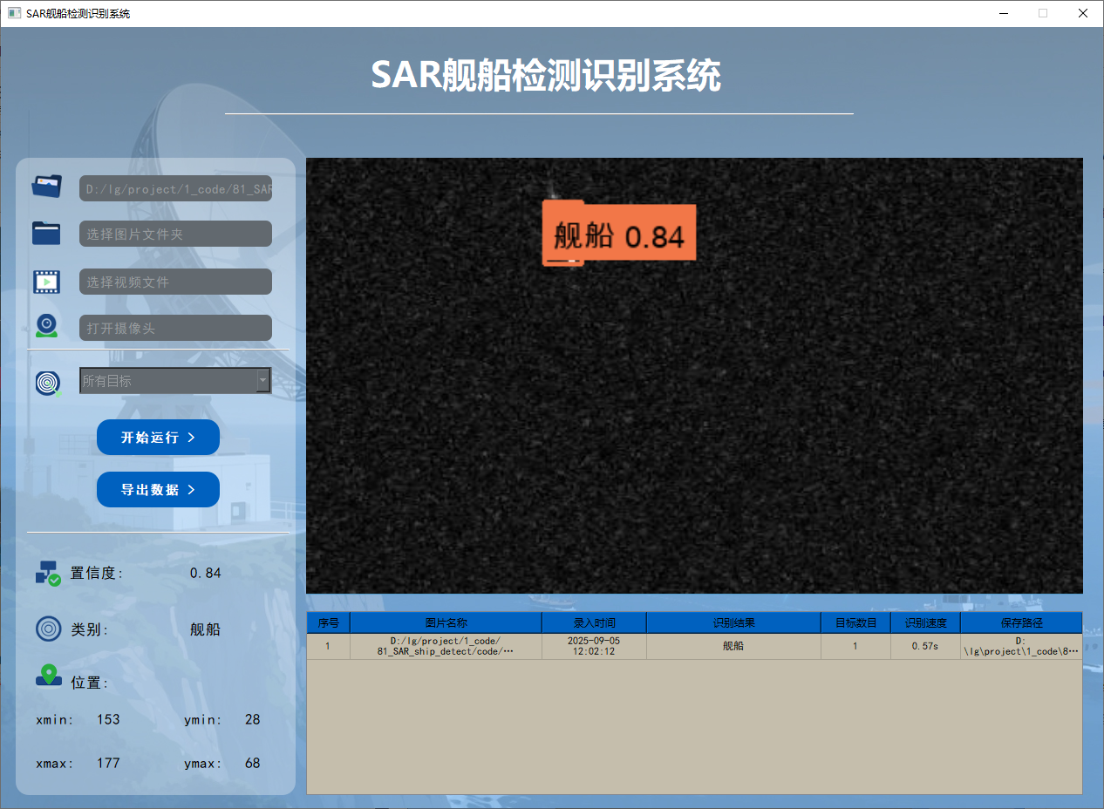Click the webcam camera icon
The width and height of the screenshot is (1104, 809).
[47, 326]
